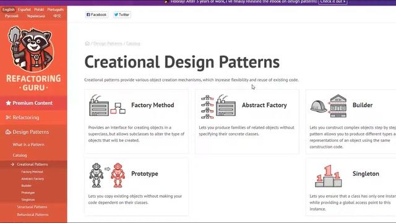The height and width of the screenshot is (223, 396).
Task: Open Structural Patterns in the sidebar
Action: (x=32, y=207)
